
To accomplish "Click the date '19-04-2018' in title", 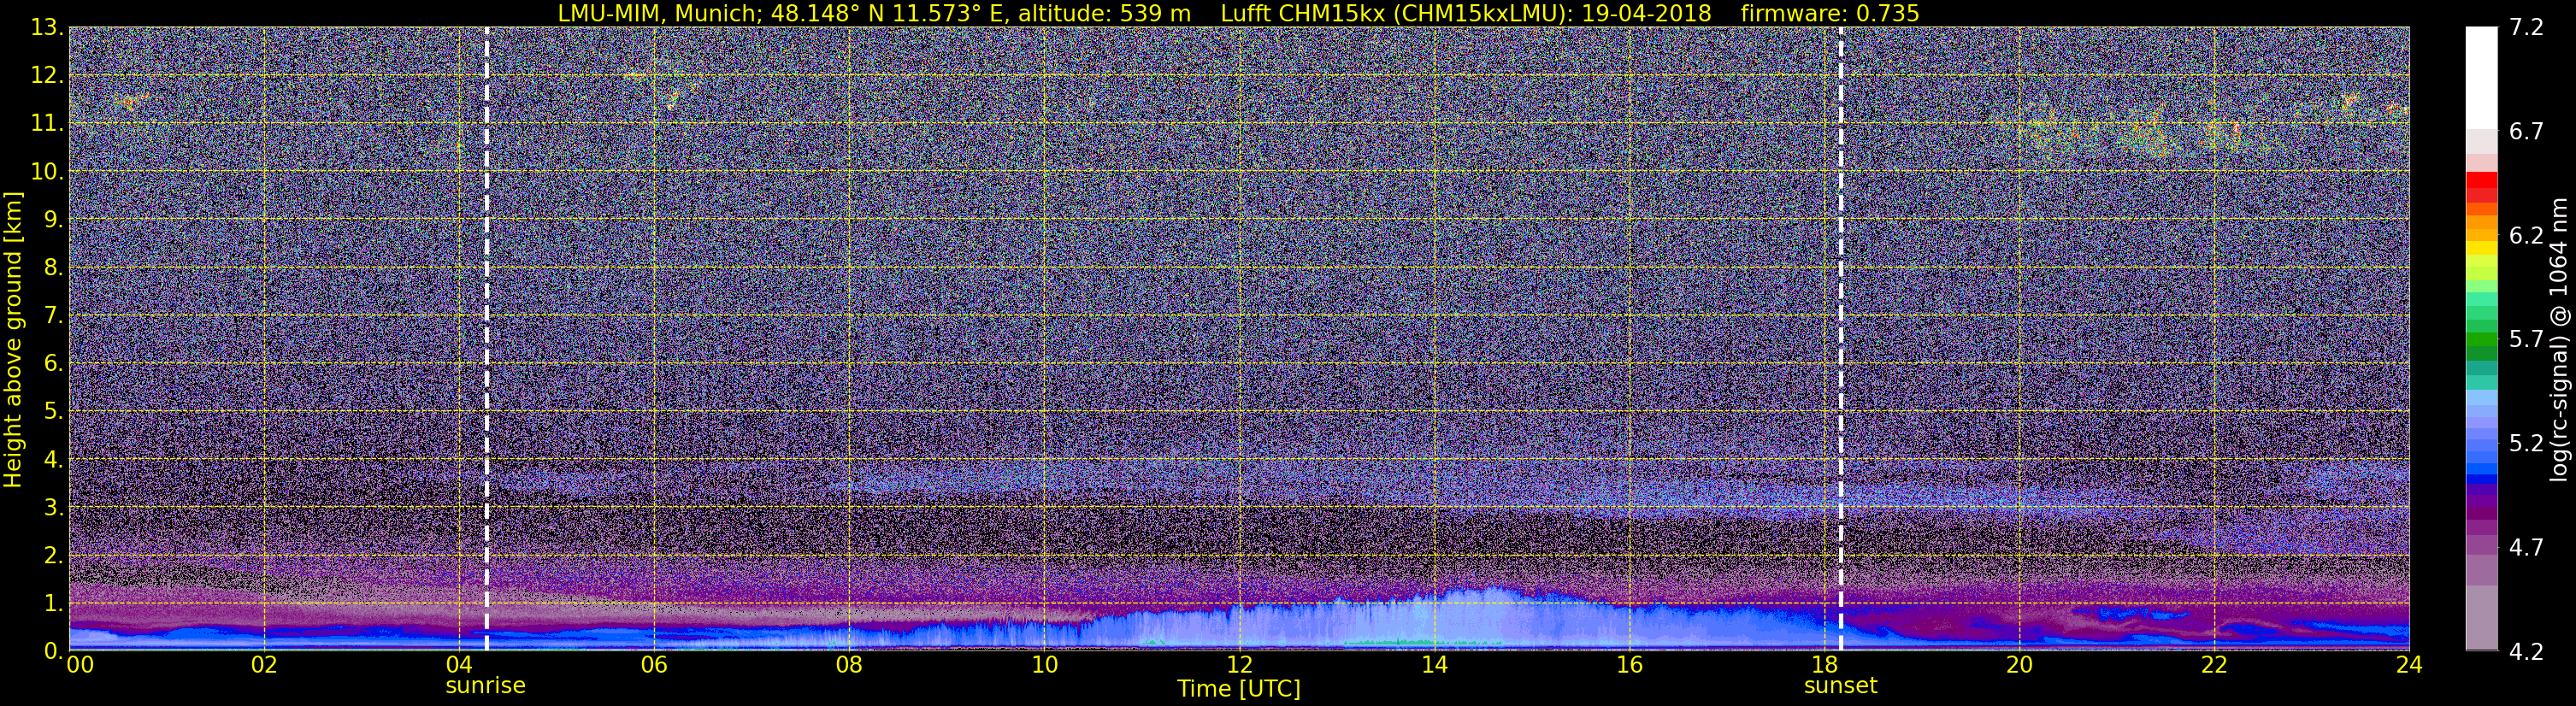I will point(1648,13).
